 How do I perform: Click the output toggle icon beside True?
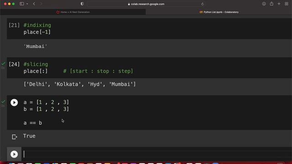[15, 137]
